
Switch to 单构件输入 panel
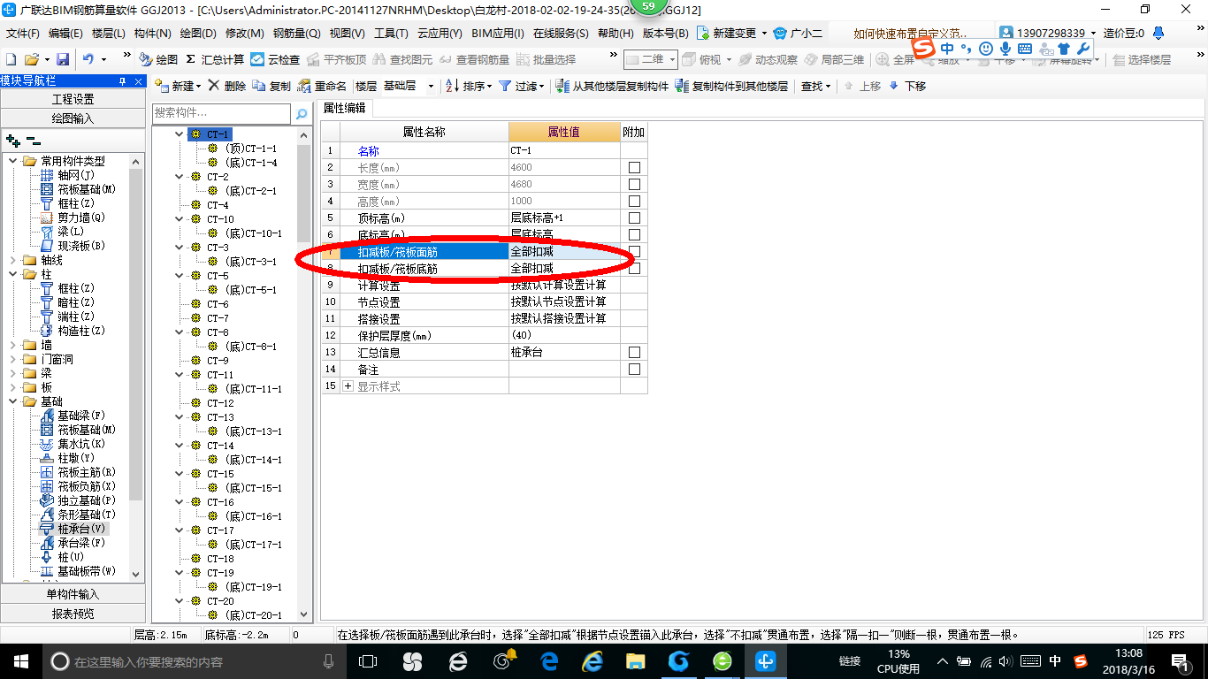pos(73,594)
